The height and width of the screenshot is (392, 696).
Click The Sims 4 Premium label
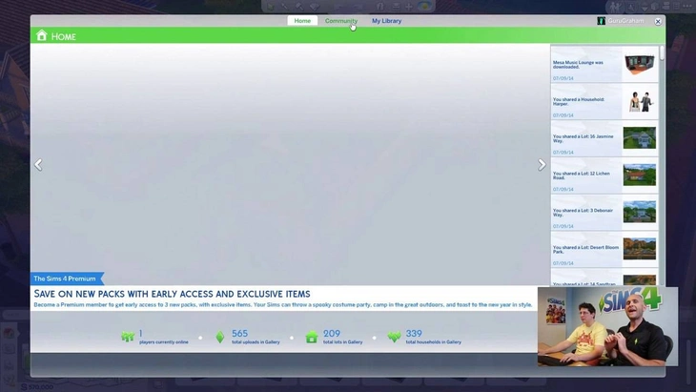66,279
